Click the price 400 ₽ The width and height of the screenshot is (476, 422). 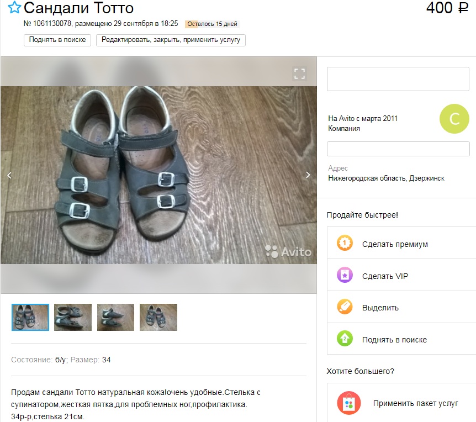coord(447,8)
